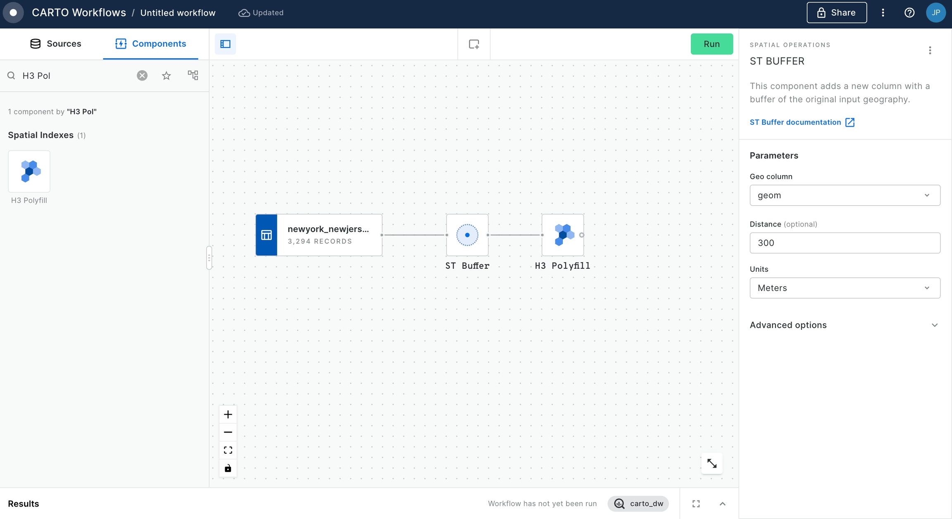
Task: Open ST Buffer documentation link
Action: point(802,122)
